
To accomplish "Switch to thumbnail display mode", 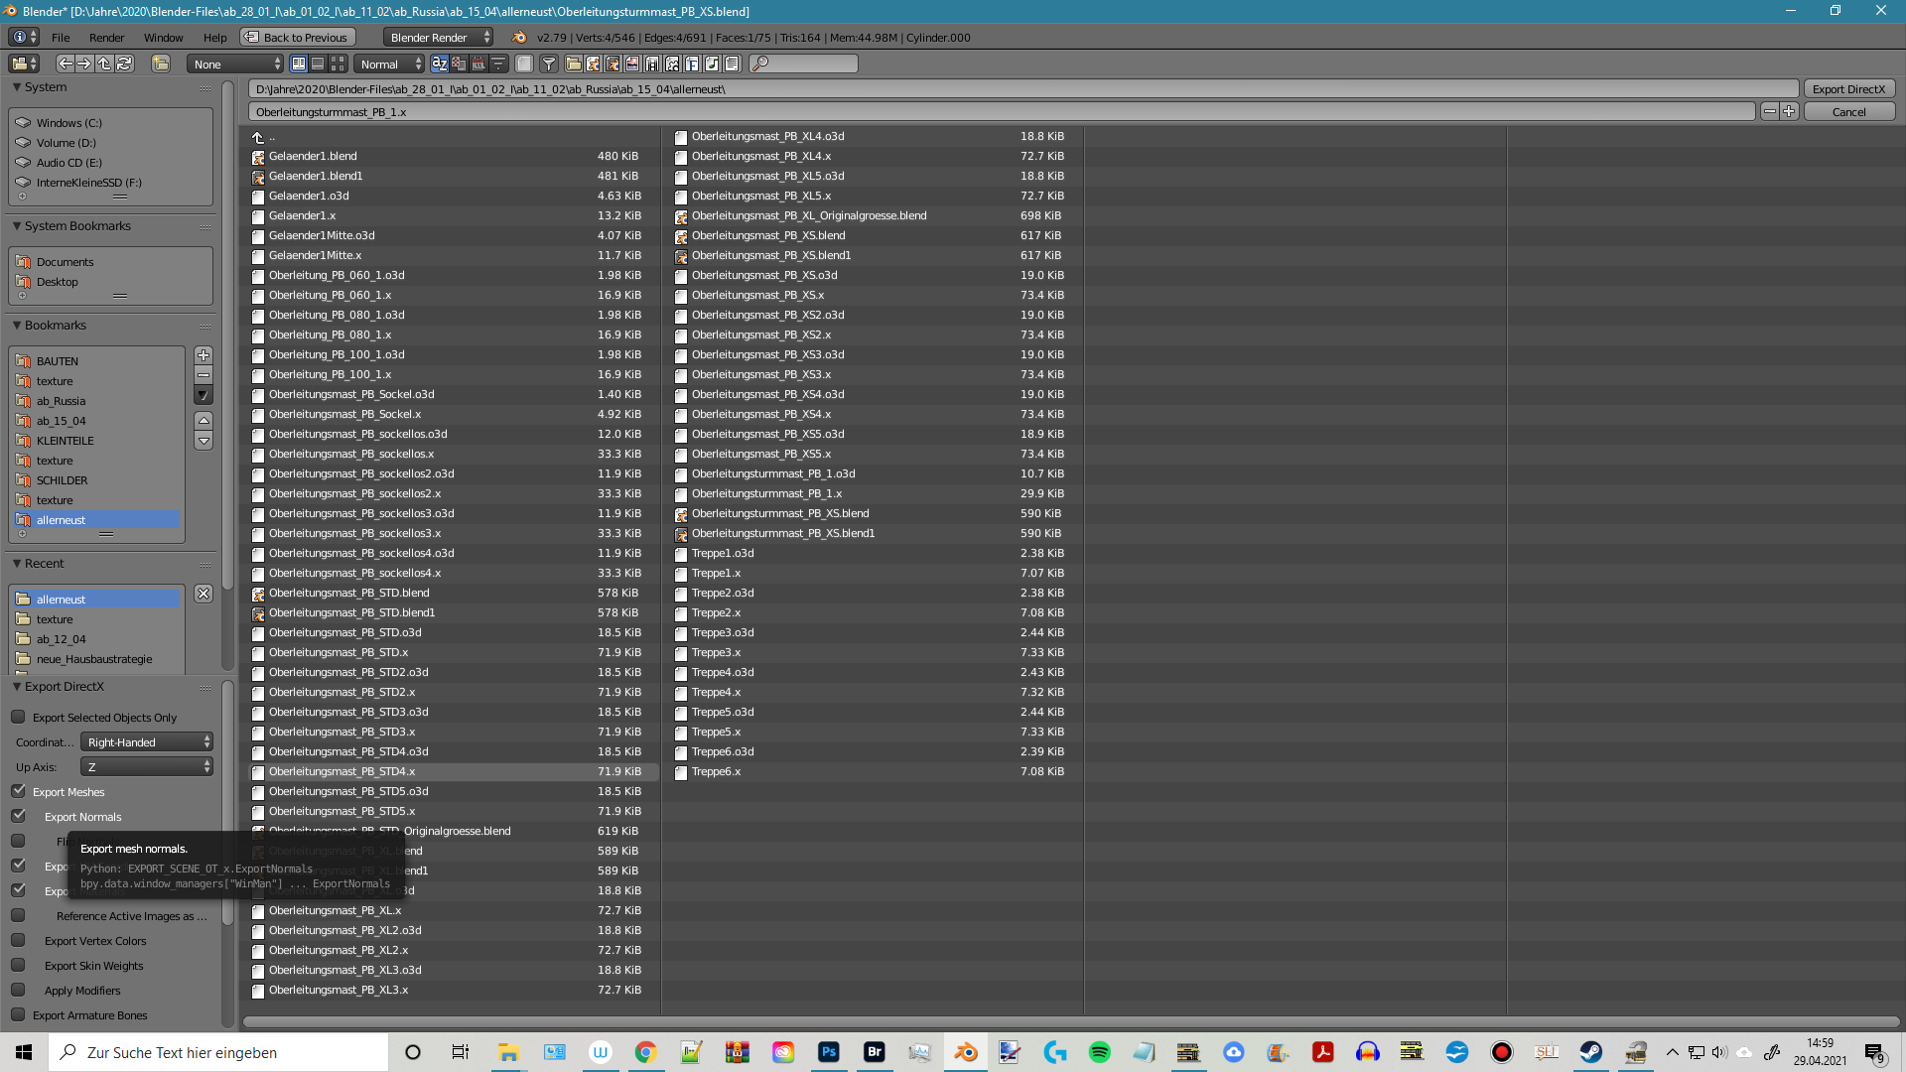I will click(338, 64).
